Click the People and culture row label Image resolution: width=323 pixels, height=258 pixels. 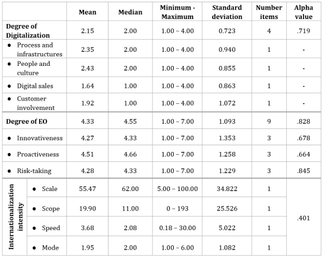coord(33,68)
